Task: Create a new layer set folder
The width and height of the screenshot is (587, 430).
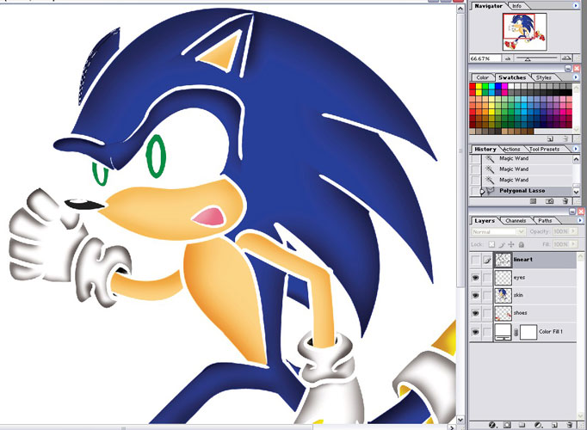Action: [522, 425]
